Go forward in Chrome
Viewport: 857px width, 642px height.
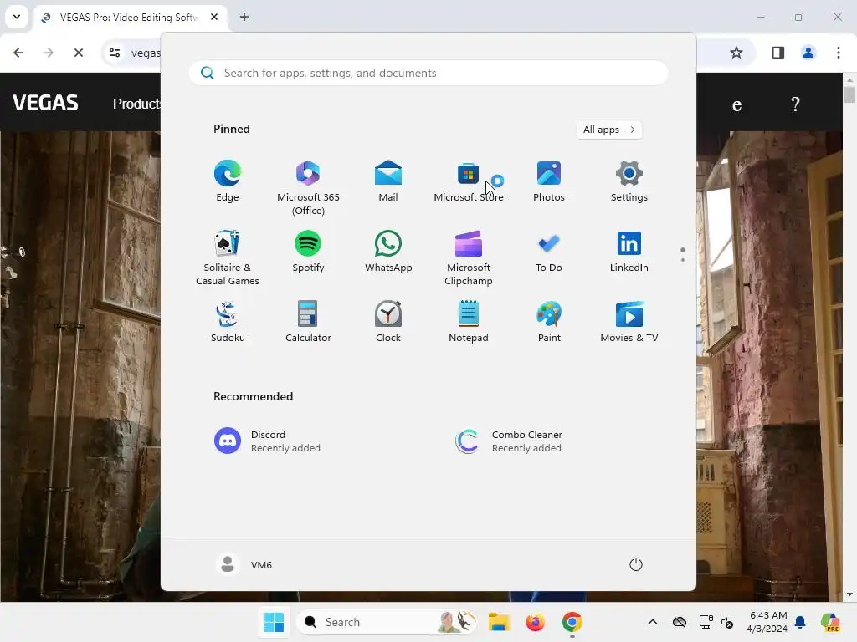pos(48,53)
